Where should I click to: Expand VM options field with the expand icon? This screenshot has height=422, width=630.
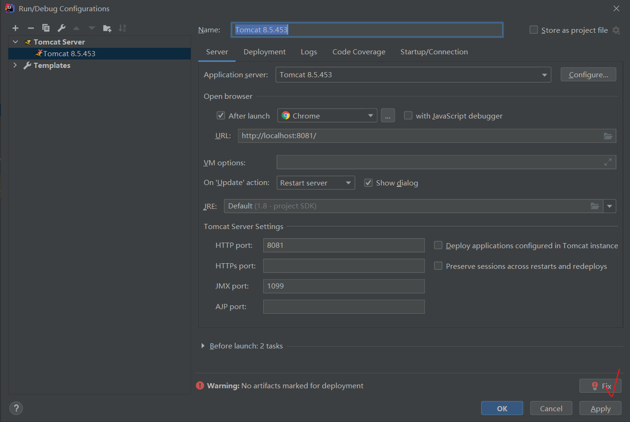point(608,162)
